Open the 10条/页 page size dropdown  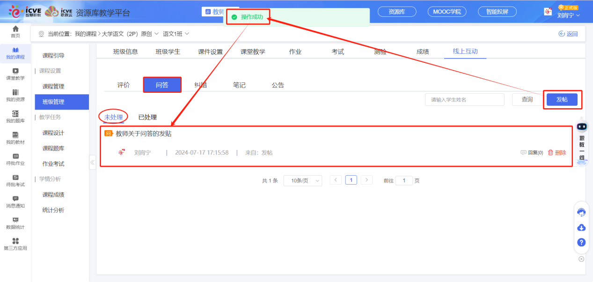tap(302, 180)
